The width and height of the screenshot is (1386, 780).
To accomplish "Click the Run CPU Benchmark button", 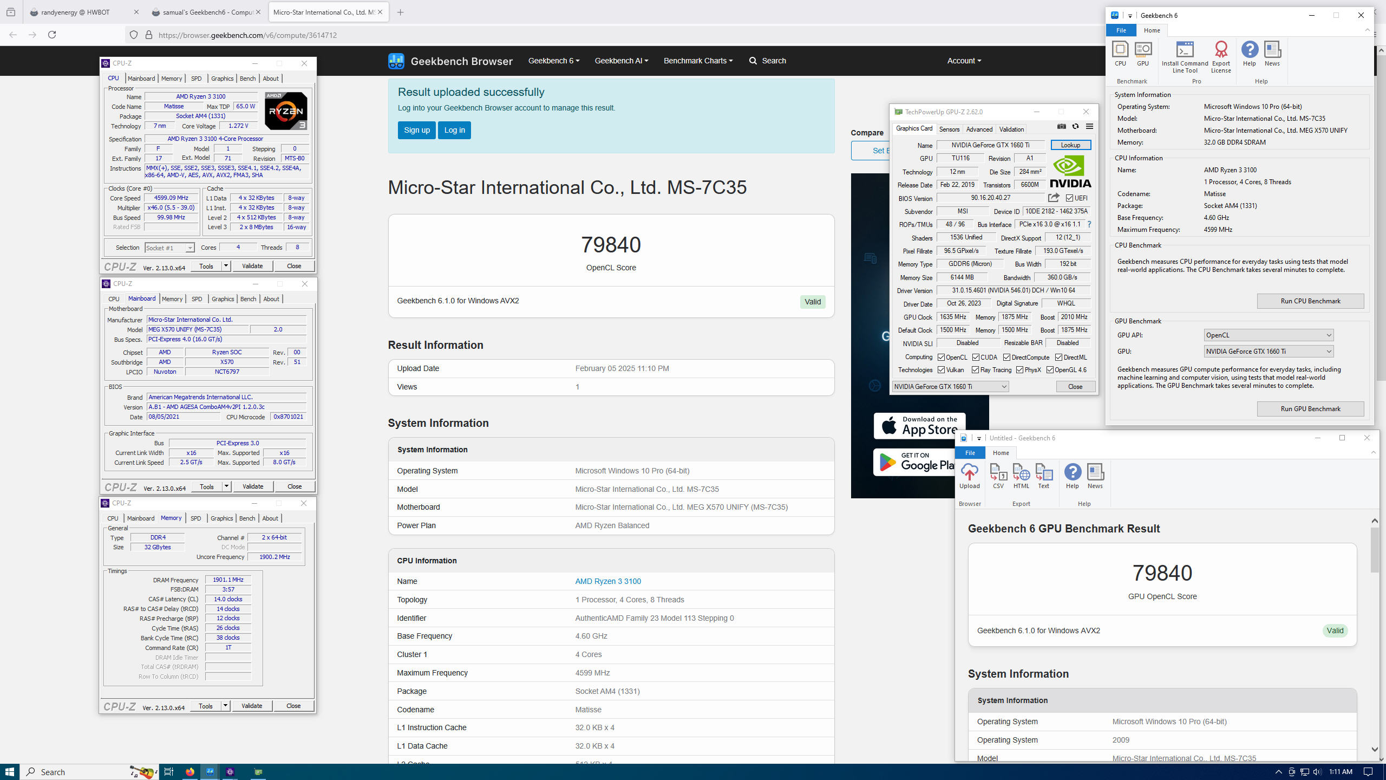I will click(x=1310, y=301).
